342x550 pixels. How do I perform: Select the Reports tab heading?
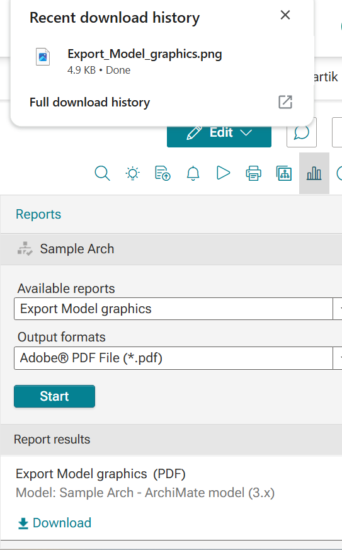38,214
